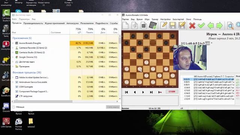Switch to Пользователи tab in Task Manager

87,23
